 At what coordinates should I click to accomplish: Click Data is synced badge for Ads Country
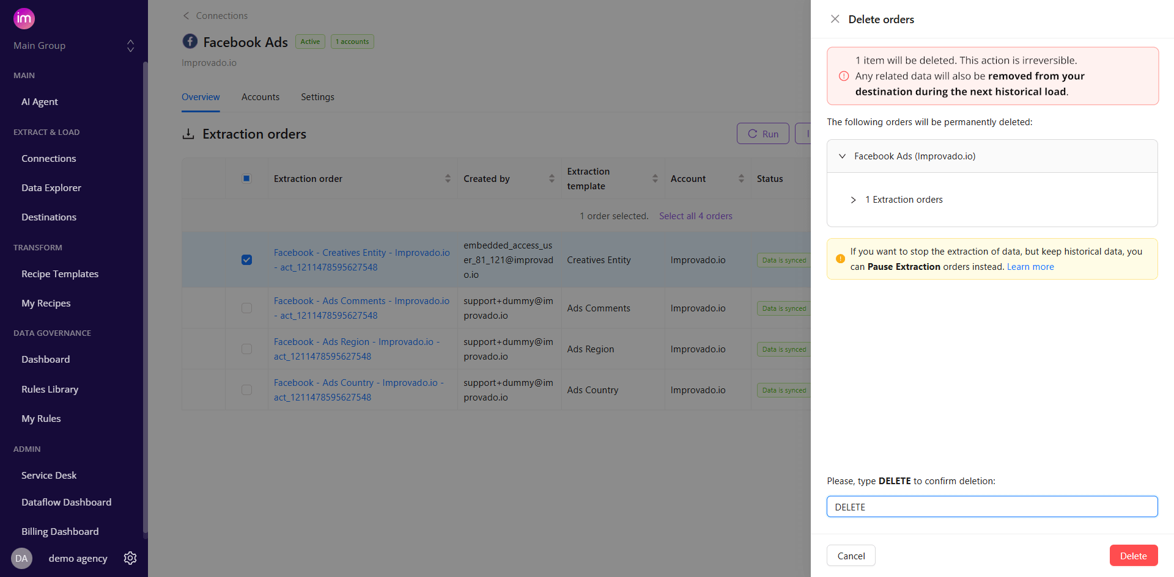784,390
